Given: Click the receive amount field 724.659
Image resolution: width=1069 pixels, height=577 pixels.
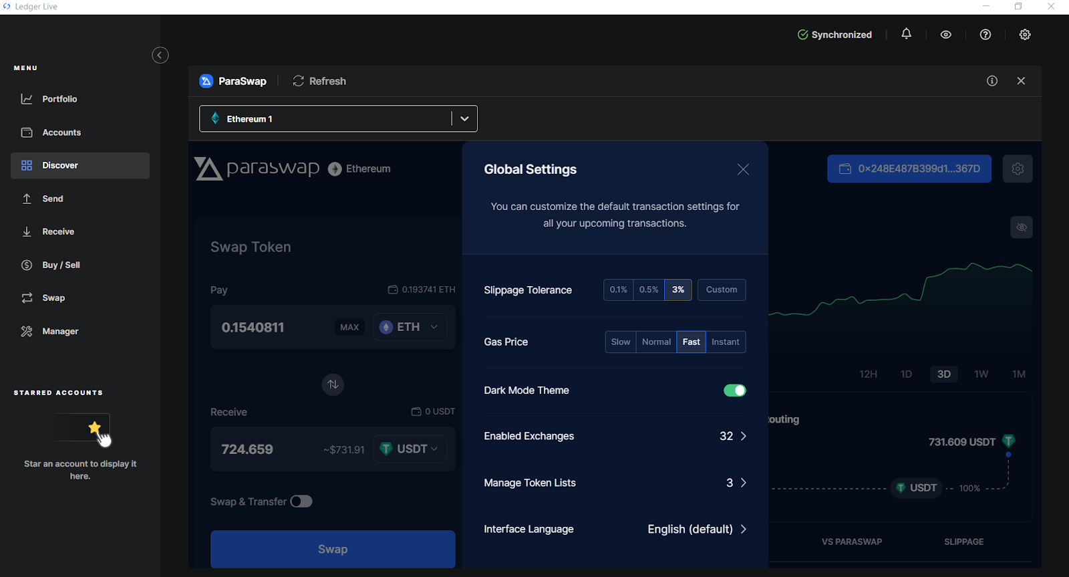Looking at the screenshot, I should coord(247,449).
